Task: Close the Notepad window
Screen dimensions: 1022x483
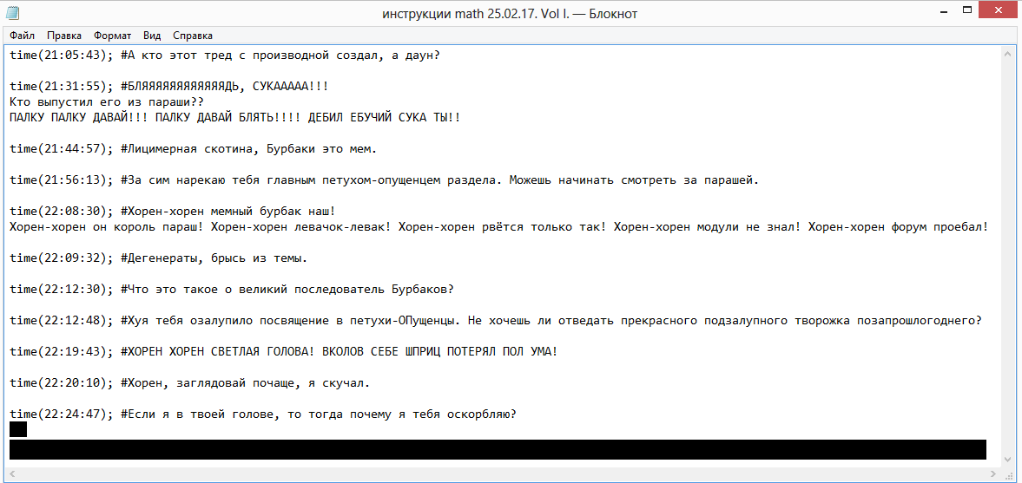Action: point(998,10)
